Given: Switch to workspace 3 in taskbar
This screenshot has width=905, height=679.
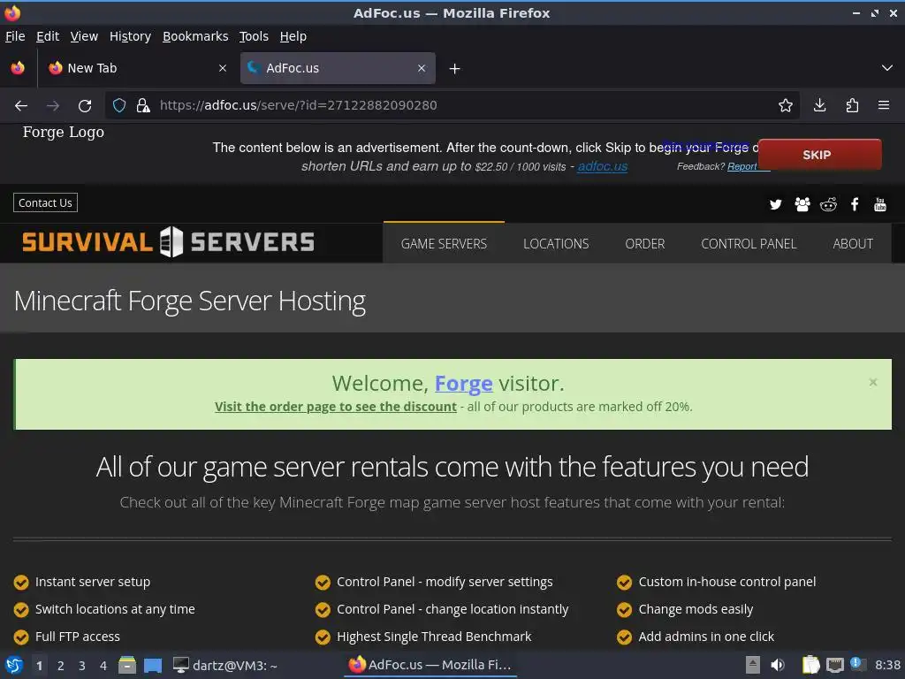Looking at the screenshot, I should point(82,666).
